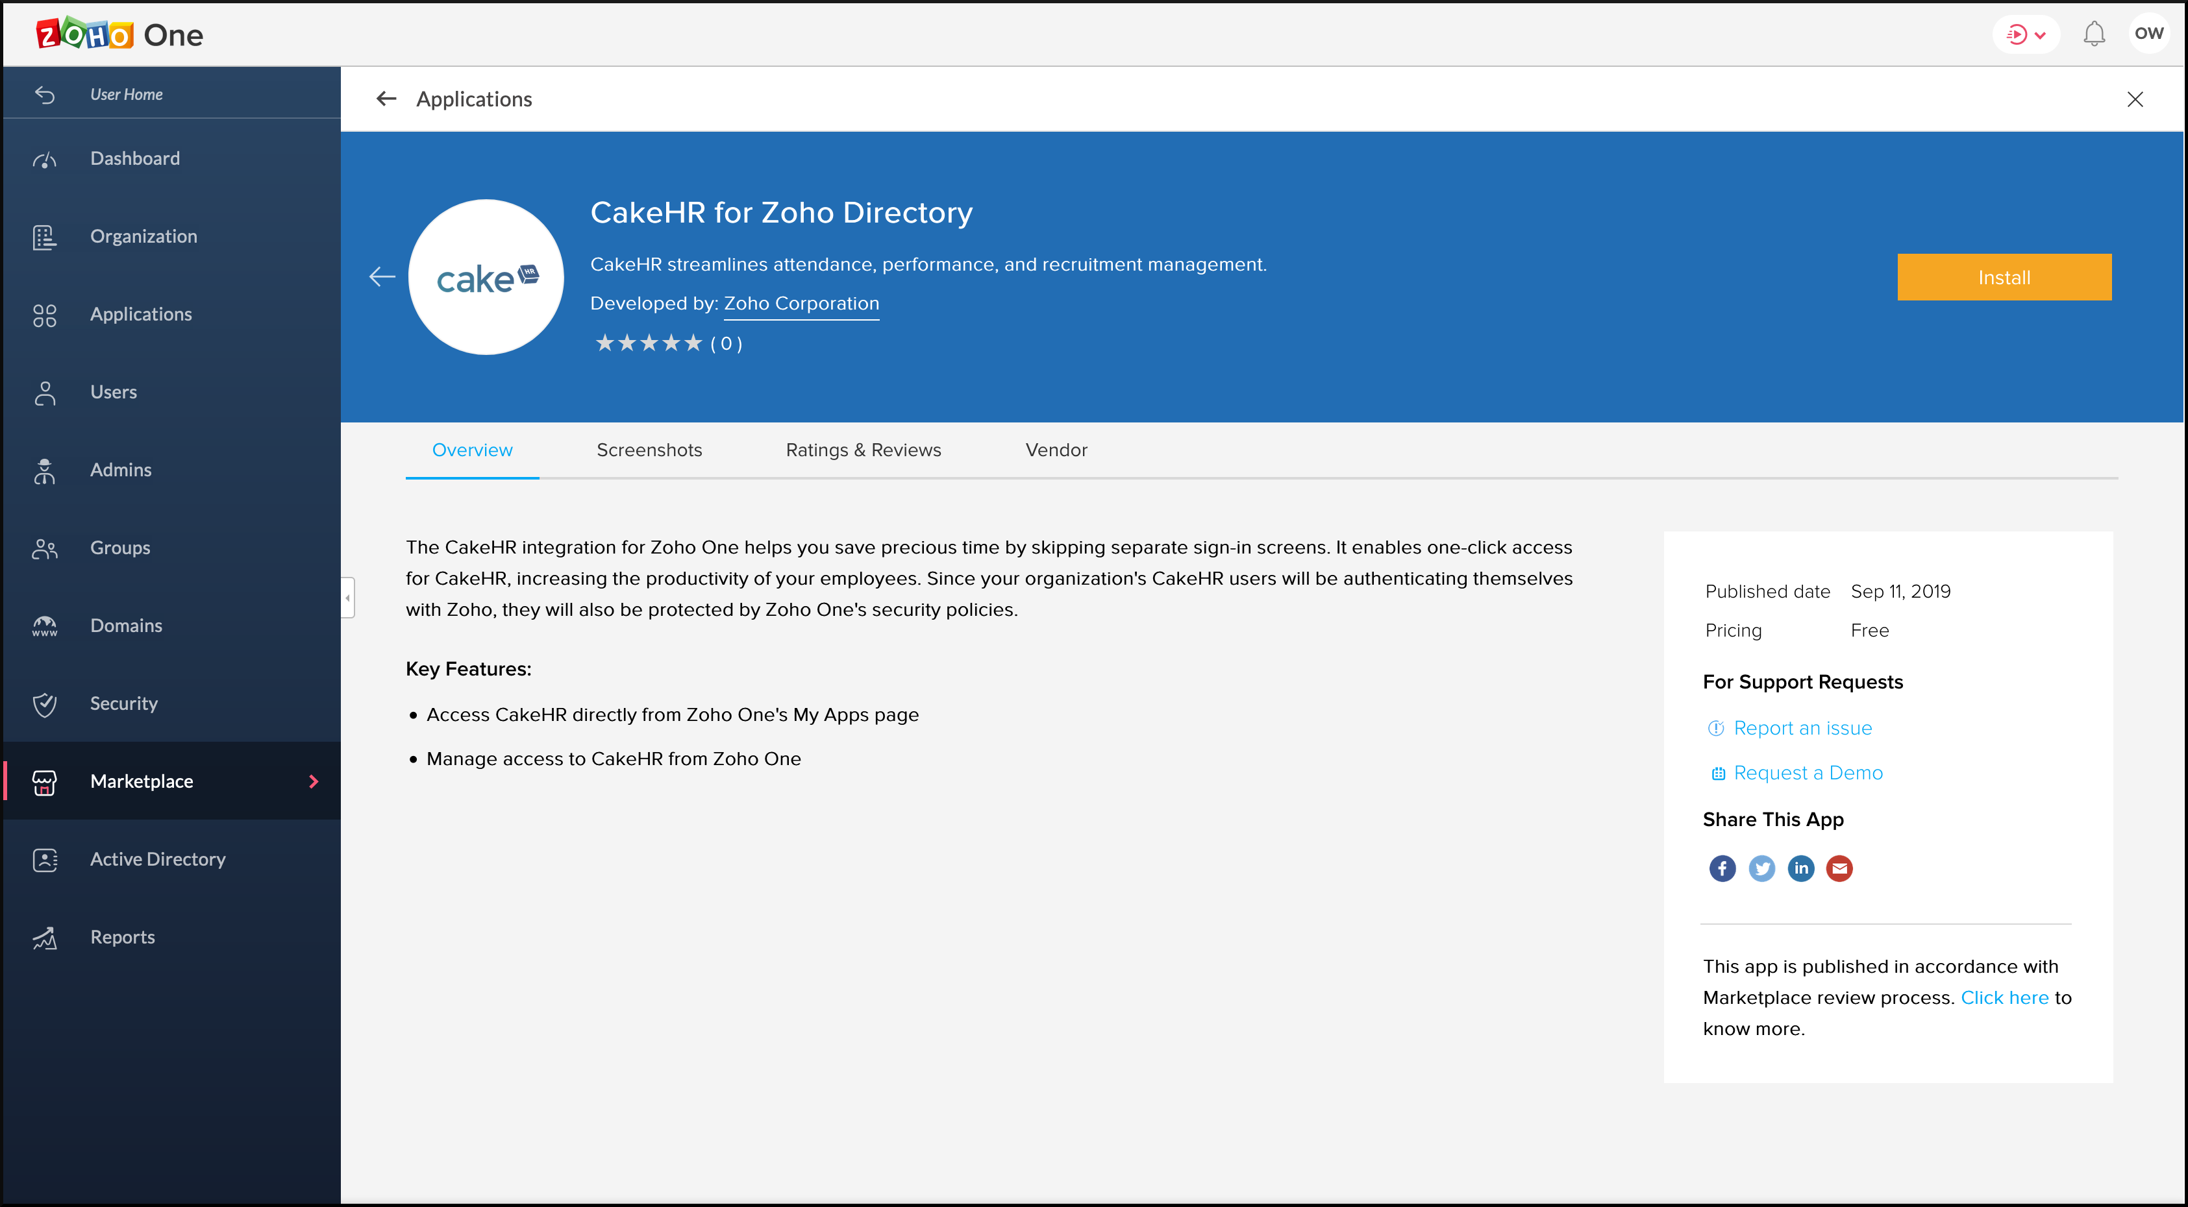Image resolution: width=2188 pixels, height=1207 pixels.
Task: Expand the Marketplace sidebar item
Action: 312,781
